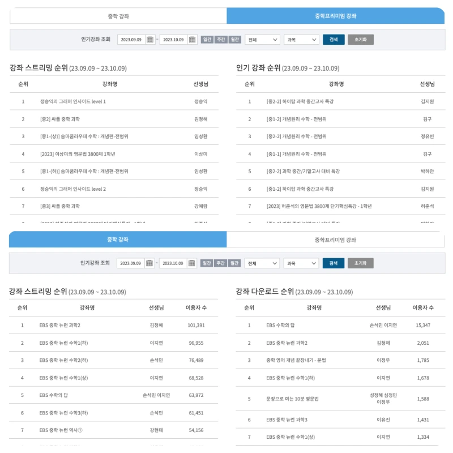
Task: Click the 검색 button in premium filter
Action: (334, 40)
